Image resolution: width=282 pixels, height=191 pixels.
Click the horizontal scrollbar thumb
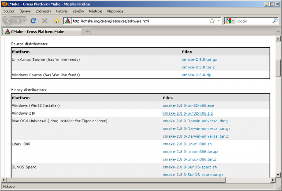(x=116, y=180)
